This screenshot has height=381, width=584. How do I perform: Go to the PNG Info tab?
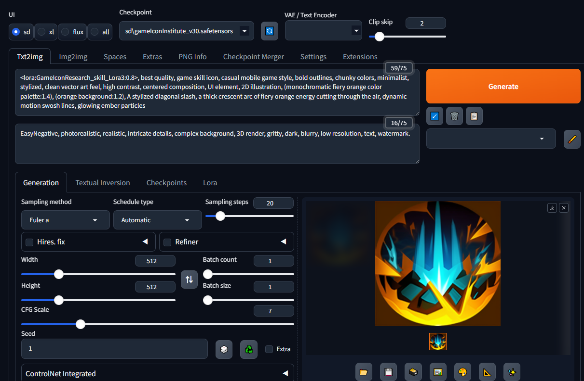point(192,56)
